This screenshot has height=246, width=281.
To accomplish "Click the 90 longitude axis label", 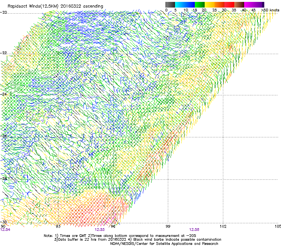I will (3, 226).
